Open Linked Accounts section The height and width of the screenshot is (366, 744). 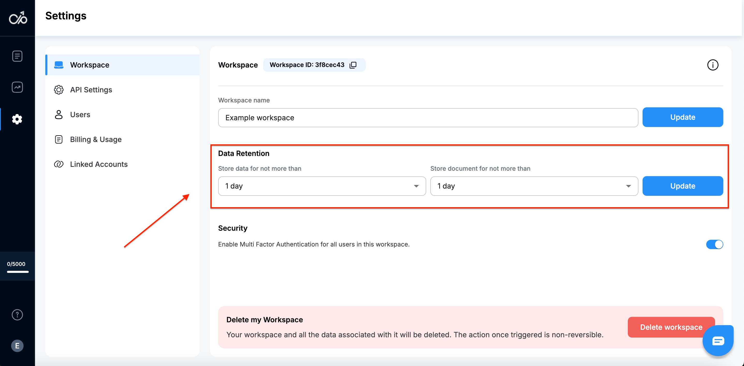point(99,164)
